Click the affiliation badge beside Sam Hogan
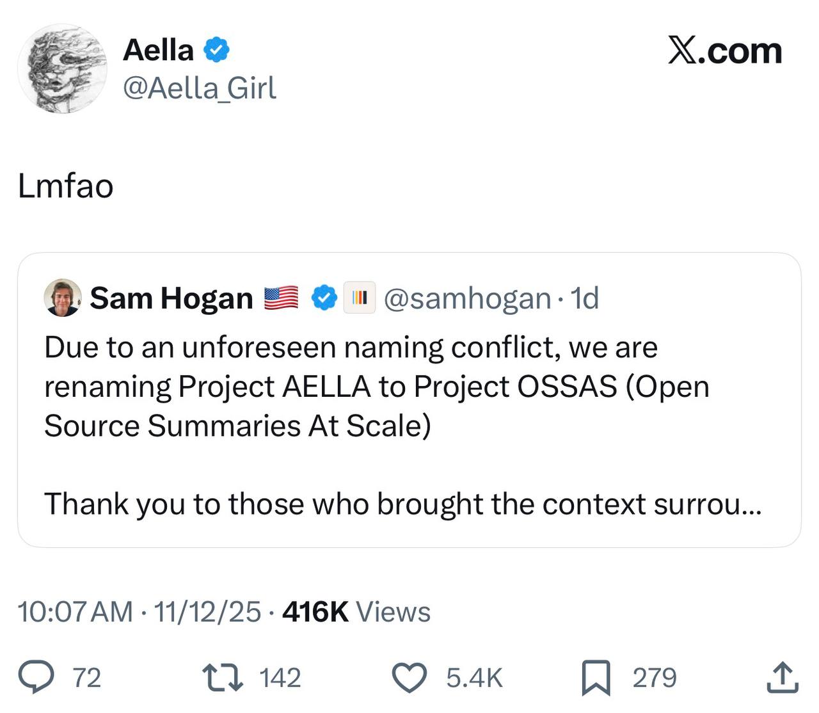The width and height of the screenshot is (819, 713). (x=359, y=298)
